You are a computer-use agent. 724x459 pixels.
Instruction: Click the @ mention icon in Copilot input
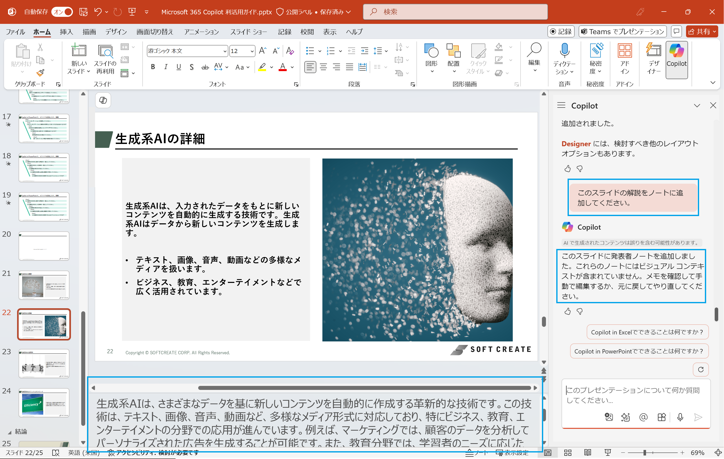tap(644, 417)
